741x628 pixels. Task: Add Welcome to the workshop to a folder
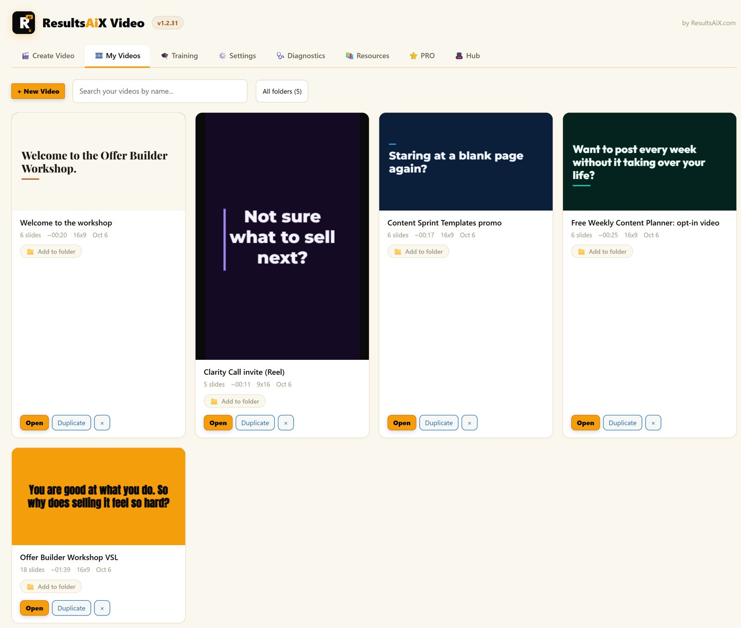click(x=51, y=251)
